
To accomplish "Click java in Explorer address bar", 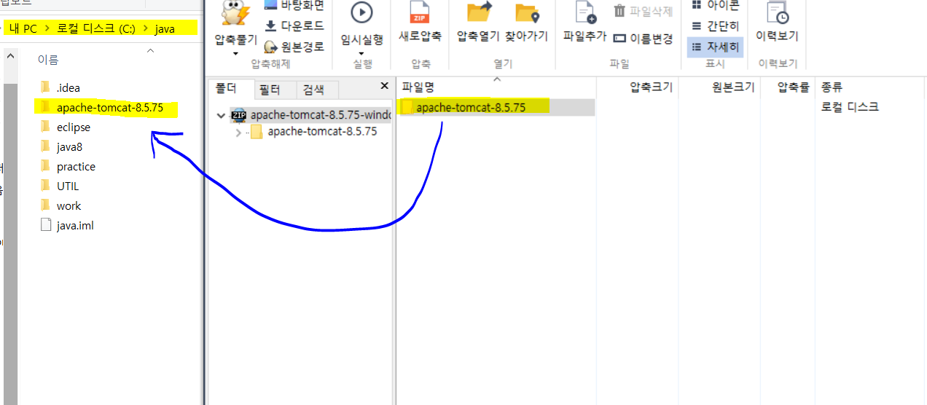I will point(165,28).
